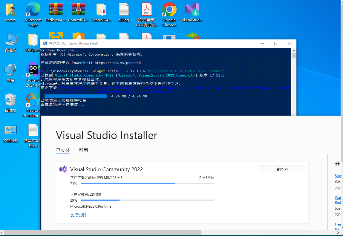Click the Visual Studio Community 2022 logo
343x236 pixels.
coord(63,169)
